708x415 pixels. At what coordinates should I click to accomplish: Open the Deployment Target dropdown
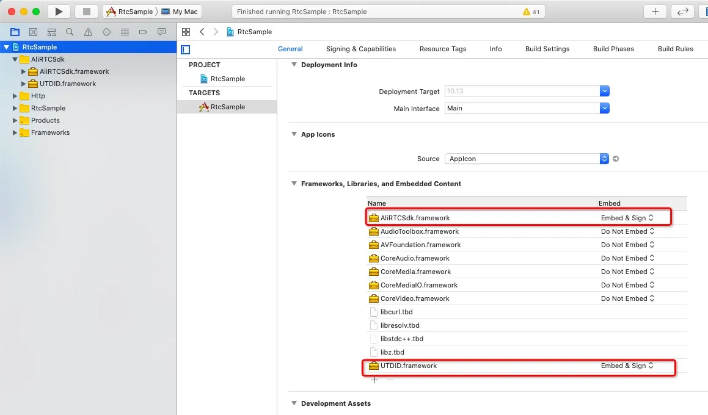tap(605, 91)
